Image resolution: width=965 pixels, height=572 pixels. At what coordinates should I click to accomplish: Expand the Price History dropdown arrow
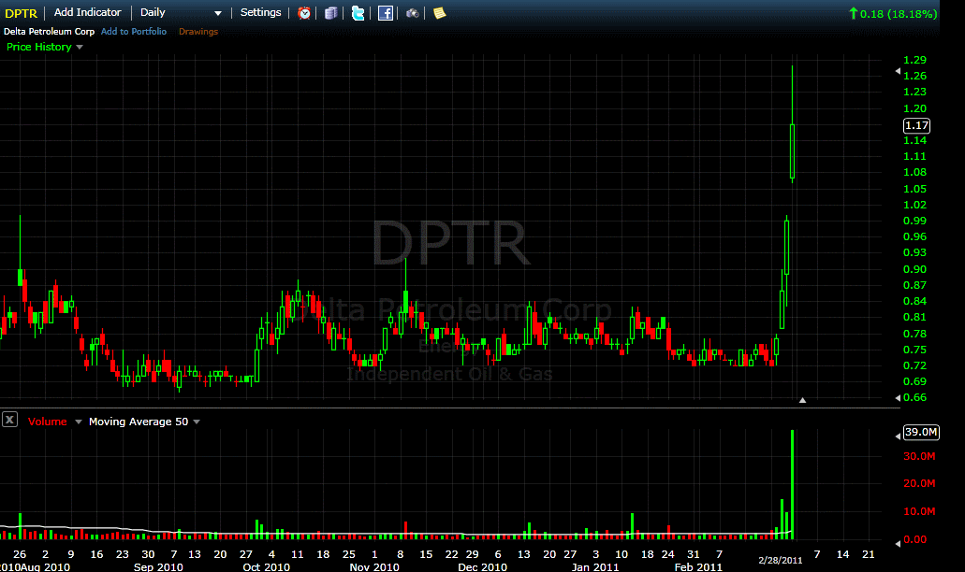[x=80, y=48]
